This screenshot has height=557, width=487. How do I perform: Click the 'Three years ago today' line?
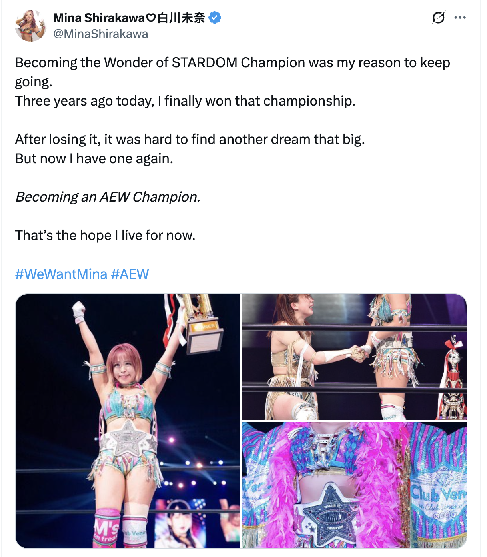(185, 101)
